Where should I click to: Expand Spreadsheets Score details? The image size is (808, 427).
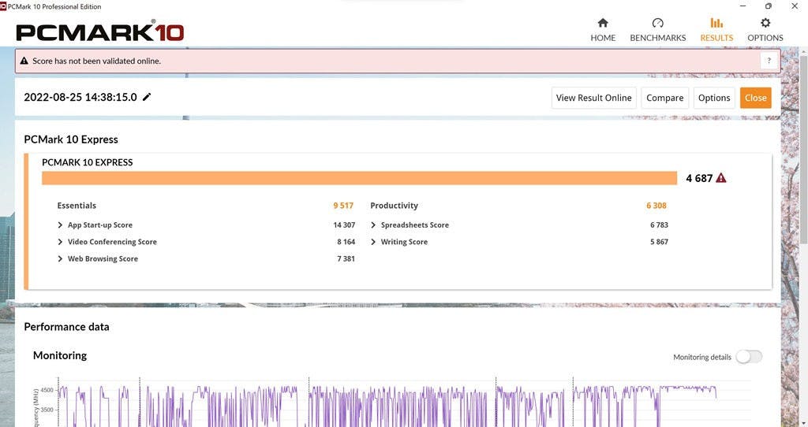[x=373, y=225]
